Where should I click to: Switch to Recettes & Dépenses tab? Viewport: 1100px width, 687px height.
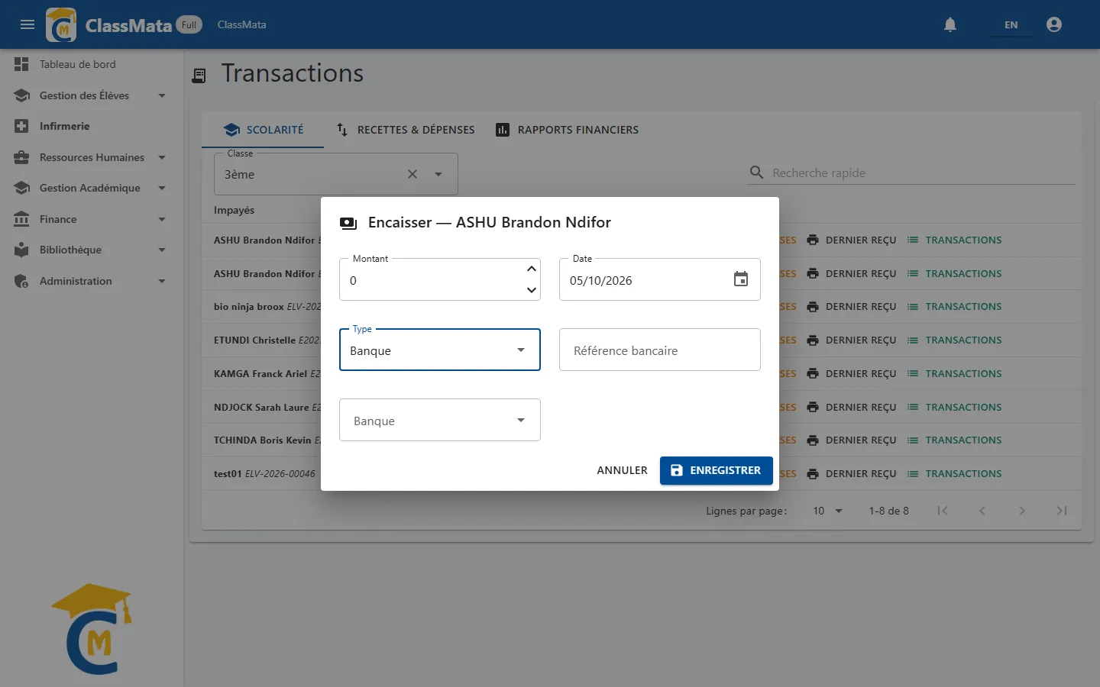tap(406, 130)
